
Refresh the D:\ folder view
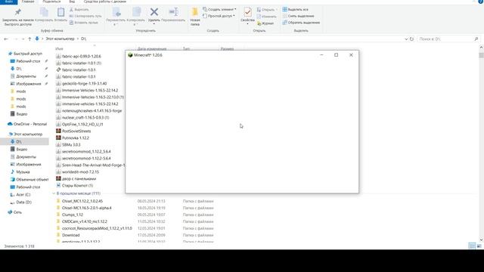(x=411, y=39)
